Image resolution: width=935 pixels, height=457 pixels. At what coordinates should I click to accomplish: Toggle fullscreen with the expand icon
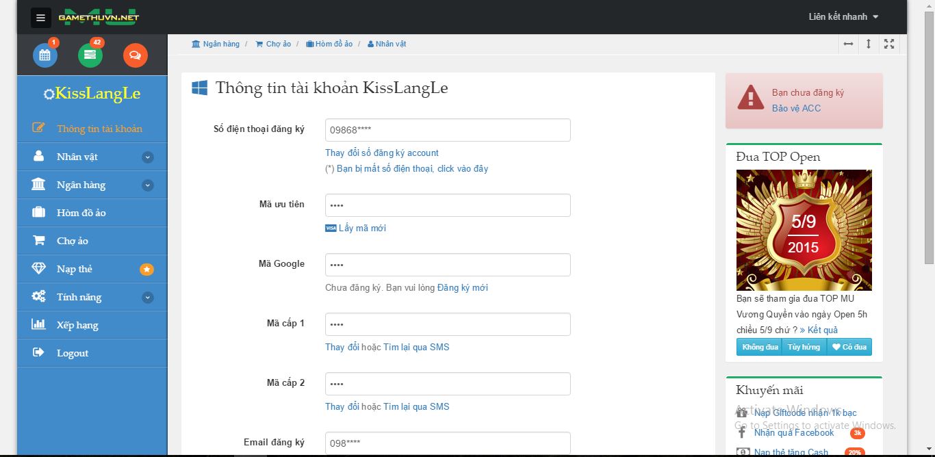click(x=889, y=44)
